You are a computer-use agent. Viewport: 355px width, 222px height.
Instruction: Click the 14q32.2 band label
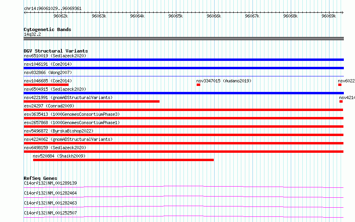pos(32,34)
